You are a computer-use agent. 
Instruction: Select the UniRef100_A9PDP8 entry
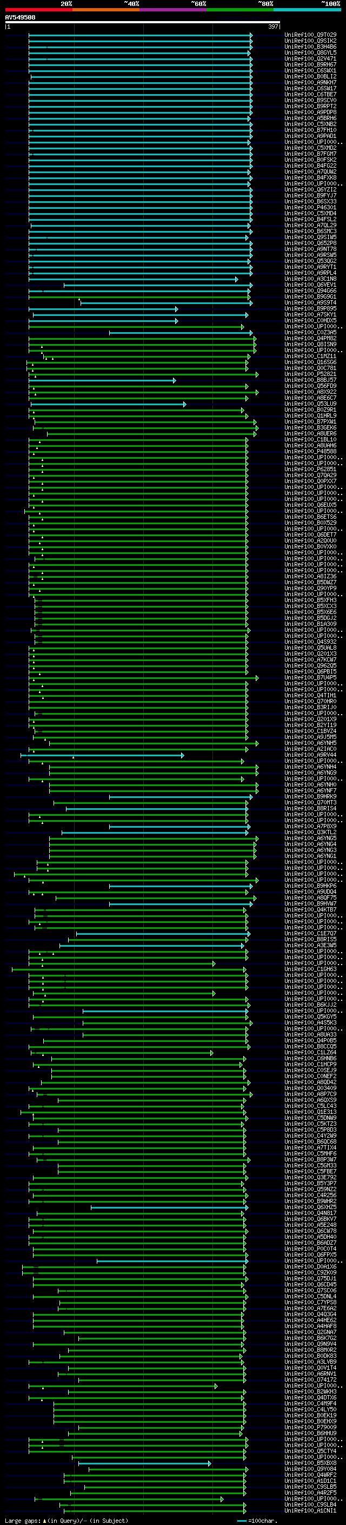(x=310, y=113)
